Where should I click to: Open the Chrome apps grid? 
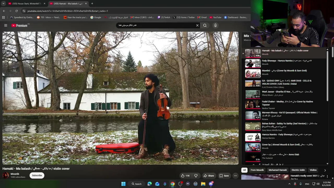[3, 17]
